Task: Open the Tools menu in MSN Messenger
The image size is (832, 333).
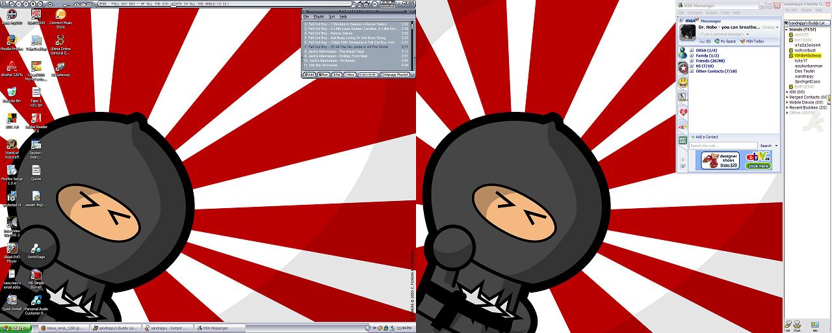Action: click(725, 12)
